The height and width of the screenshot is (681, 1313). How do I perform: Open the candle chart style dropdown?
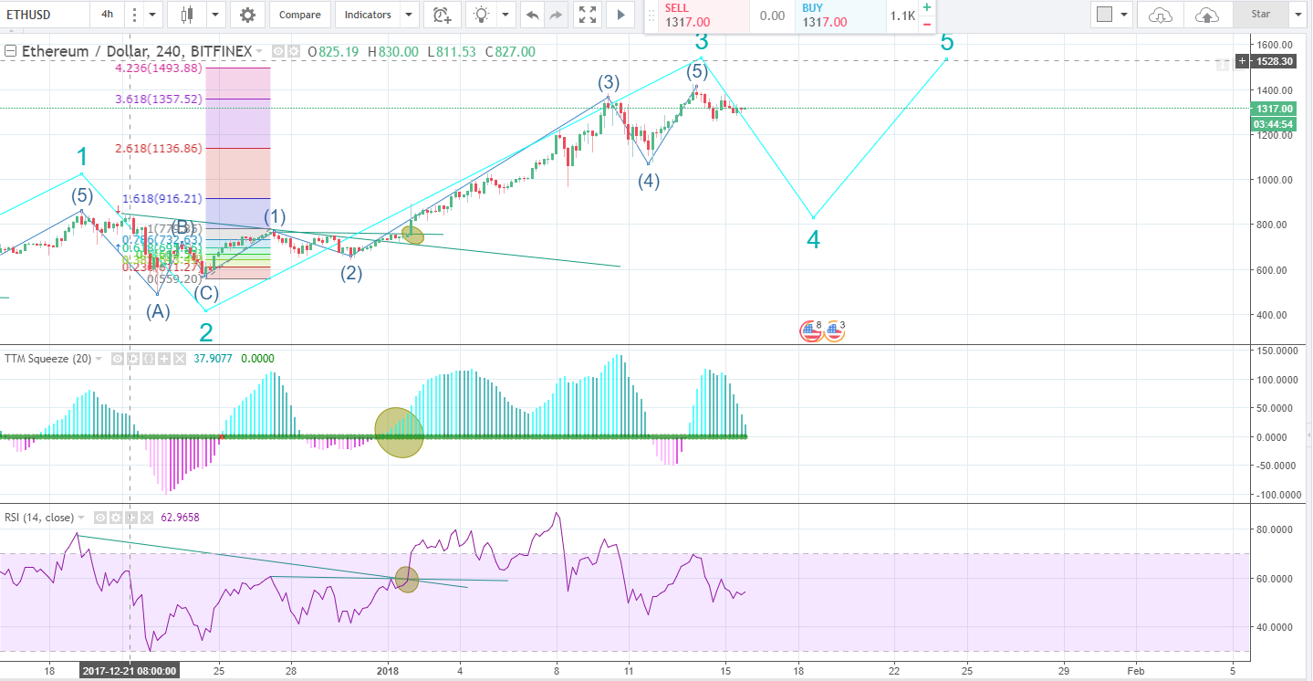214,15
